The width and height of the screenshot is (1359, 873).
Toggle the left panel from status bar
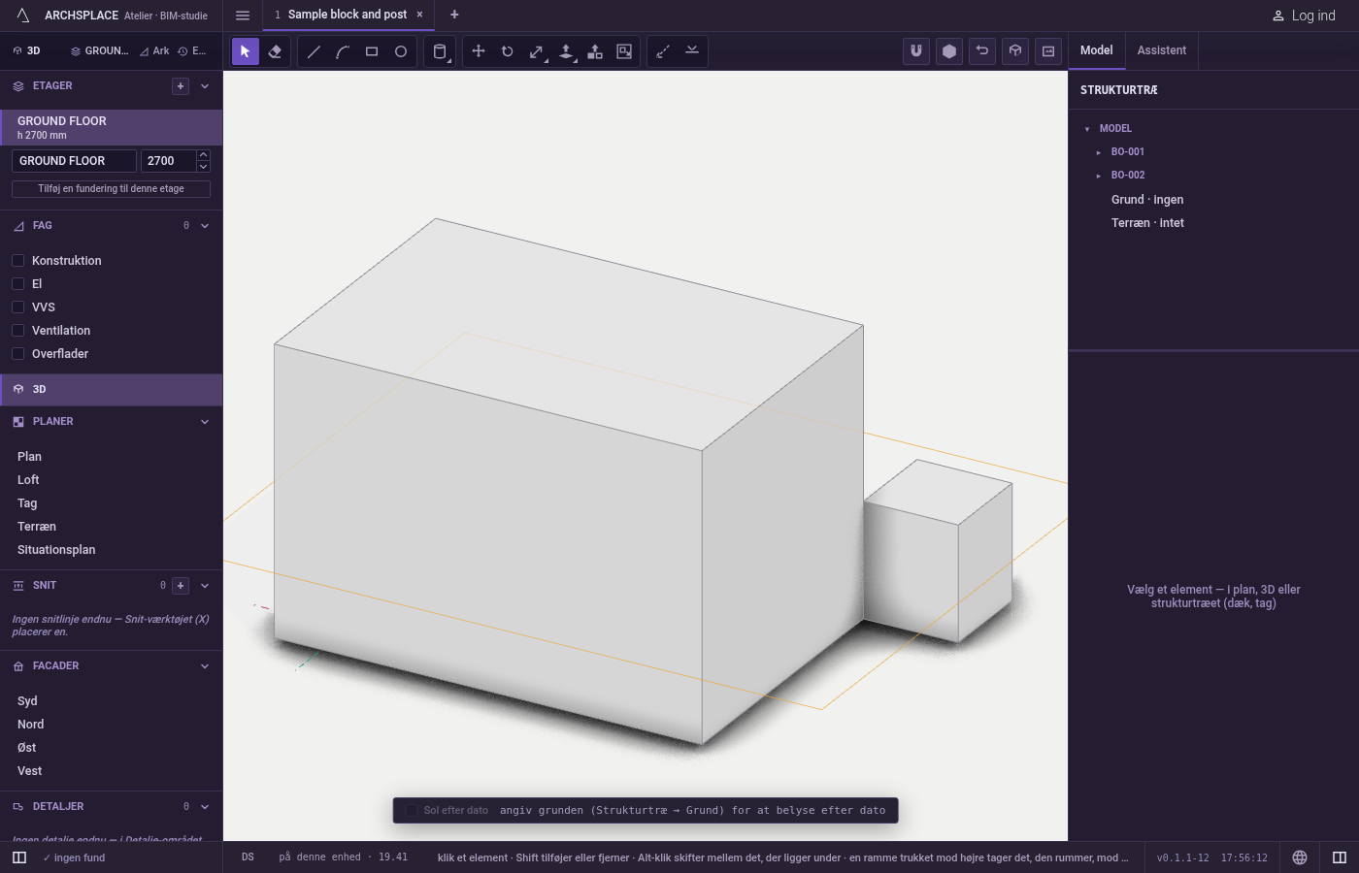tap(19, 857)
